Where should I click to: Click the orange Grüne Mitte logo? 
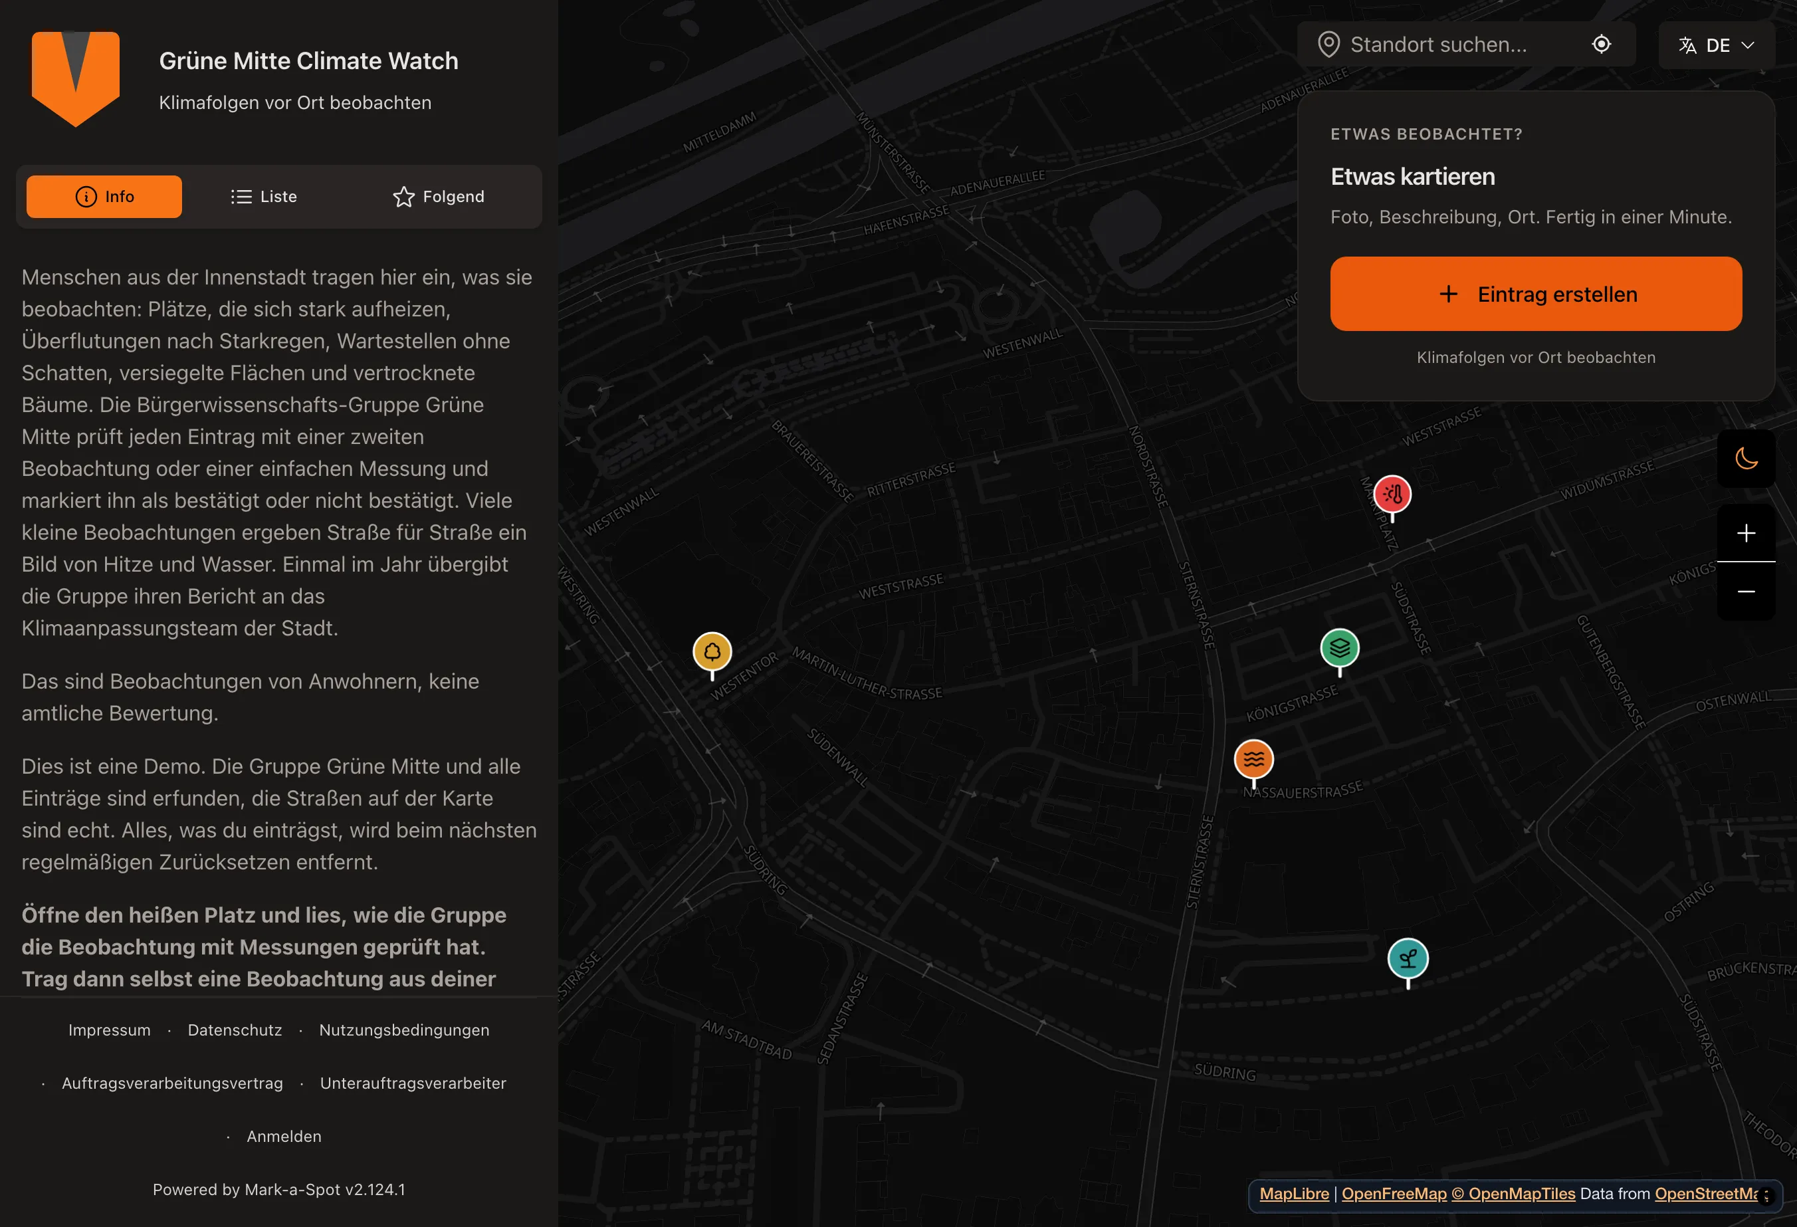(76, 78)
